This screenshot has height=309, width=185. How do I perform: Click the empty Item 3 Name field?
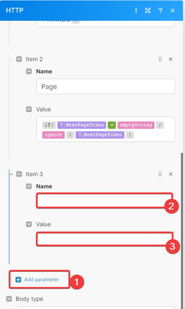(105, 201)
